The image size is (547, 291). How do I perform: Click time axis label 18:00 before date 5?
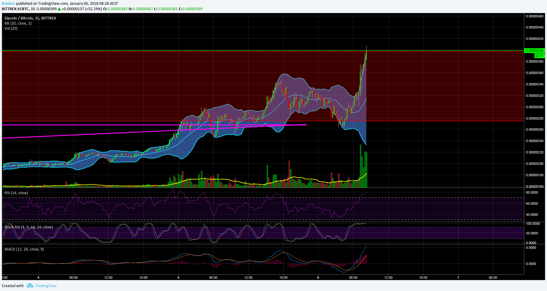143,278
